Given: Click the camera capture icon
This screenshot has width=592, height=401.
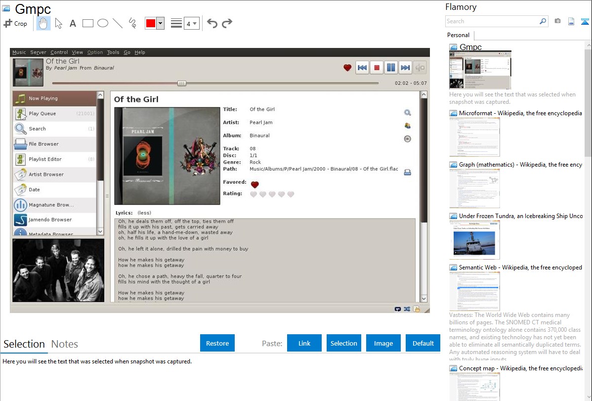Looking at the screenshot, I should pyautogui.click(x=557, y=21).
